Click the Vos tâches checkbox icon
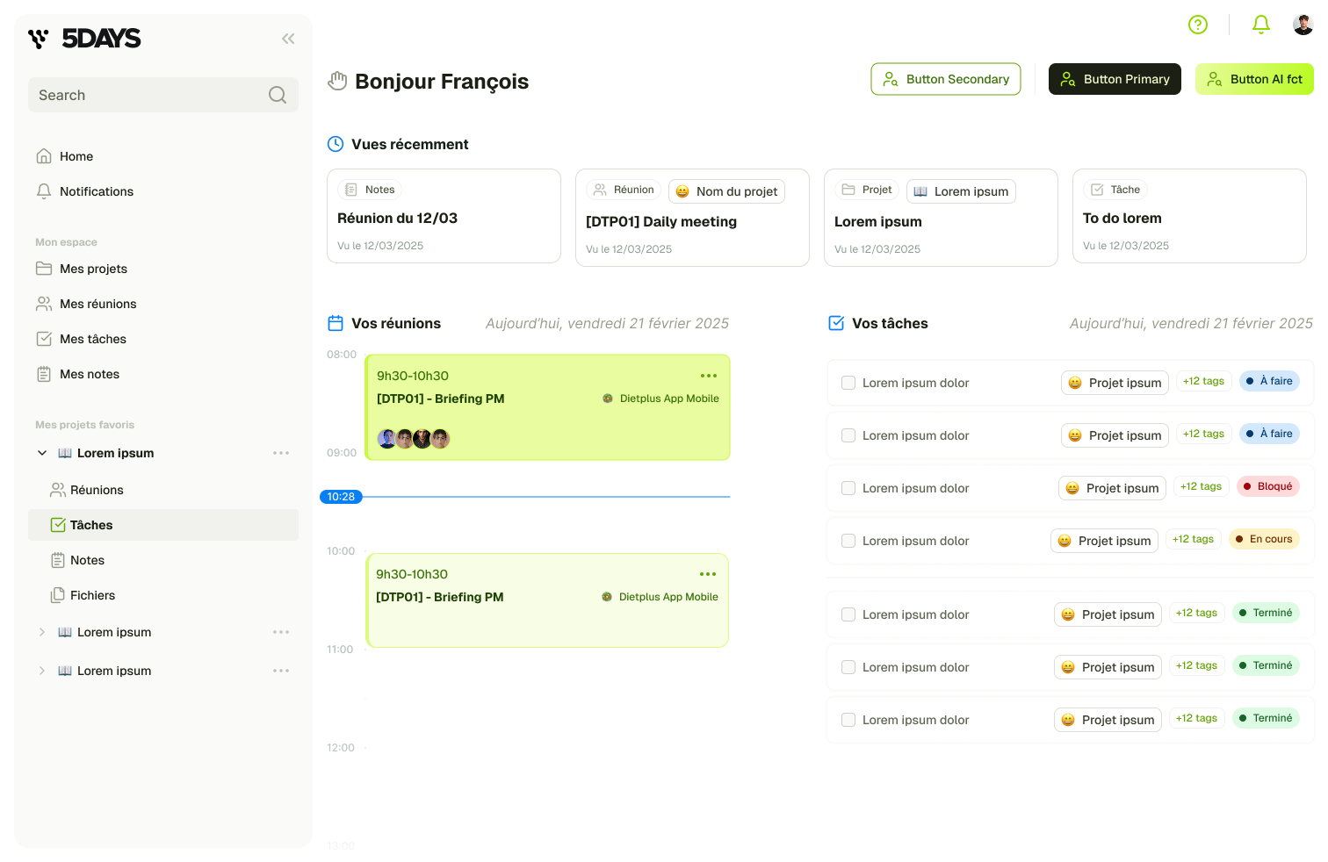The image size is (1328, 862). (x=836, y=323)
